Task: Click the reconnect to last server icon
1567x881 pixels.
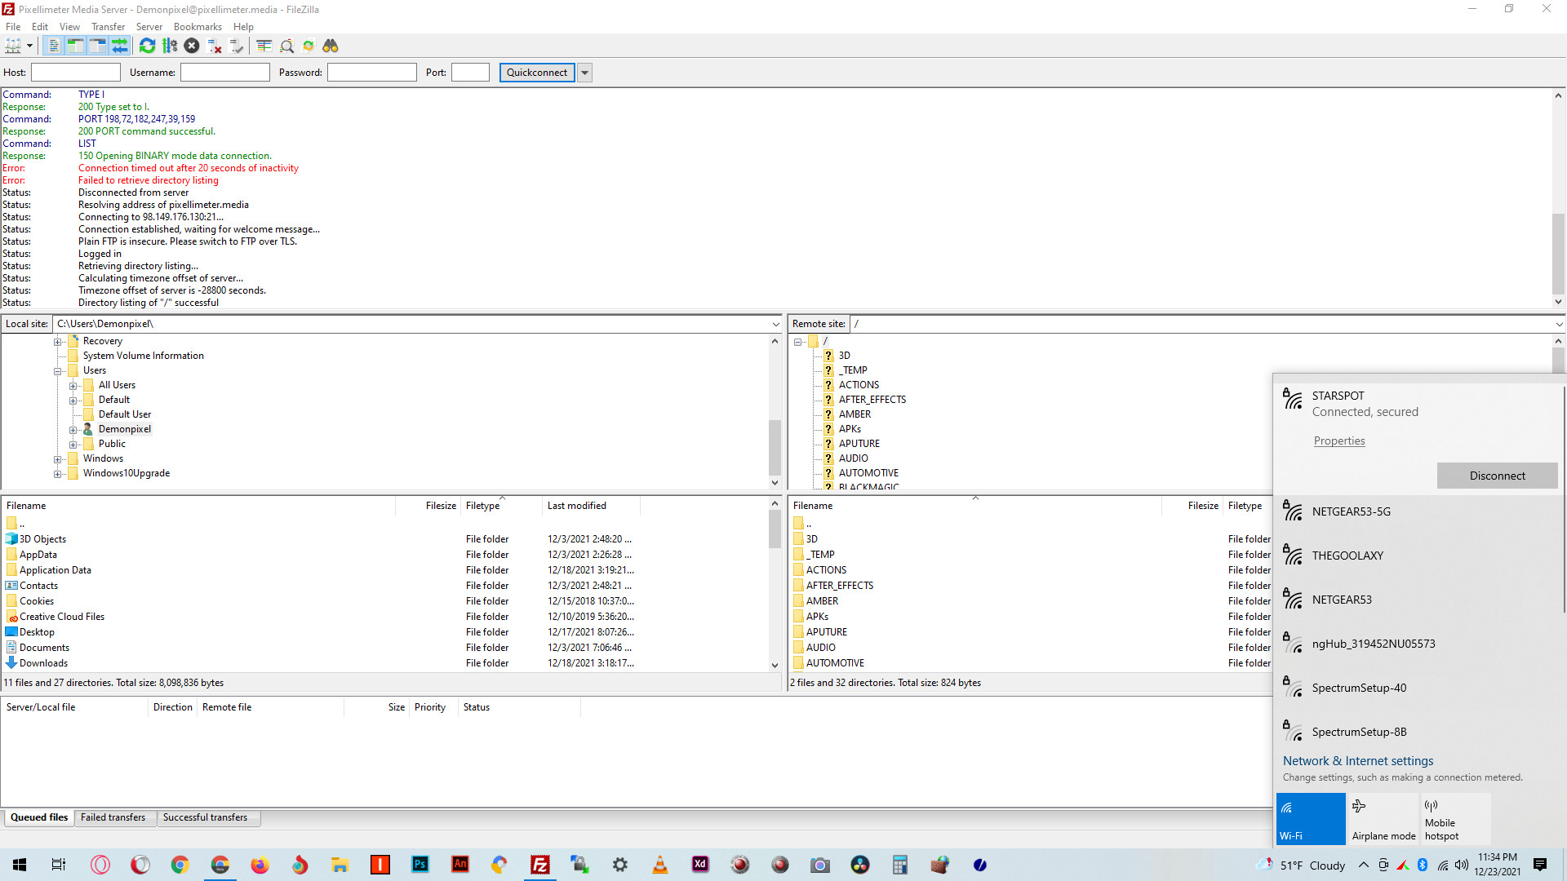Action: point(237,46)
